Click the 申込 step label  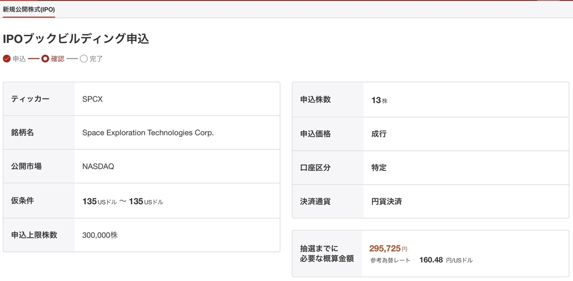click(19, 59)
